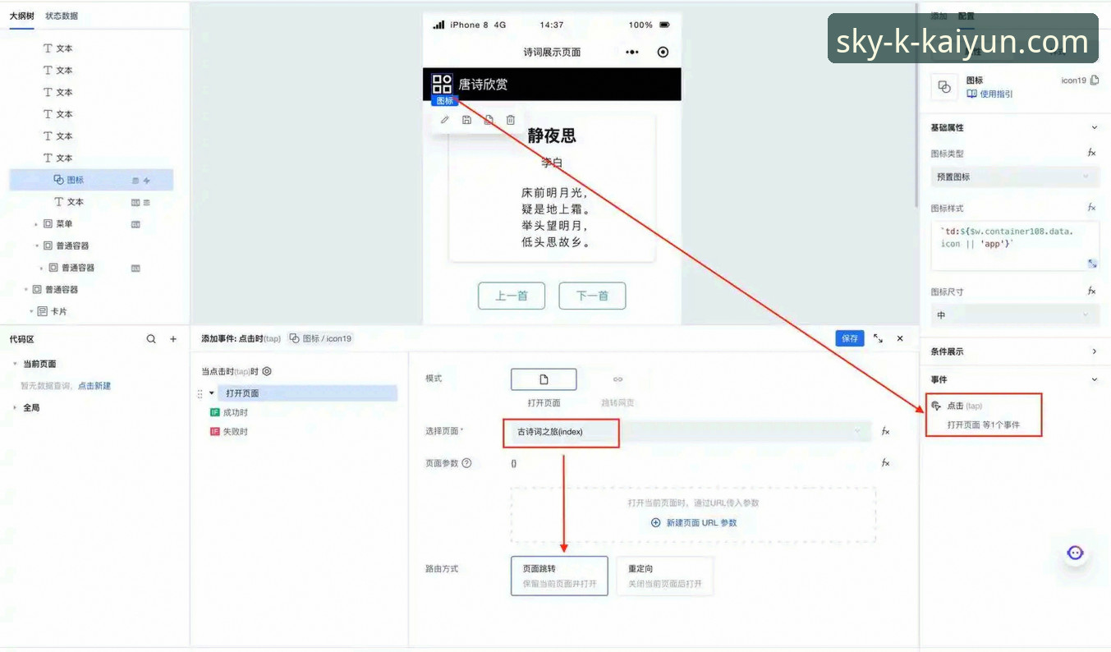Click the 点击新建 link under 当前页面
This screenshot has height=652, width=1111.
tap(94, 386)
